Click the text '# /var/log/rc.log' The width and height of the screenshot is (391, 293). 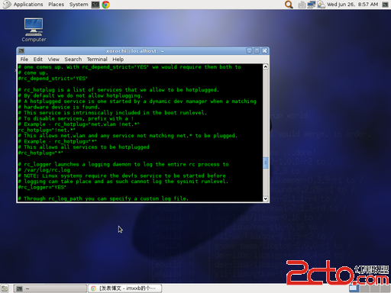(x=44, y=170)
